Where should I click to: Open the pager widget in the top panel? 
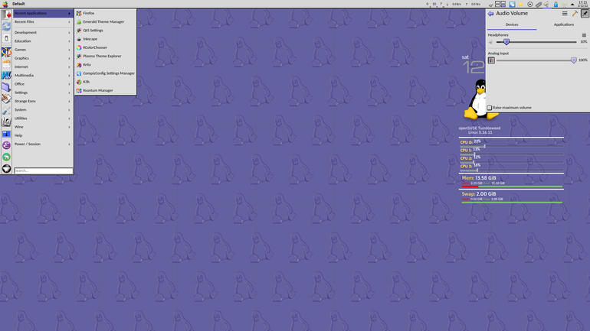point(500,4)
